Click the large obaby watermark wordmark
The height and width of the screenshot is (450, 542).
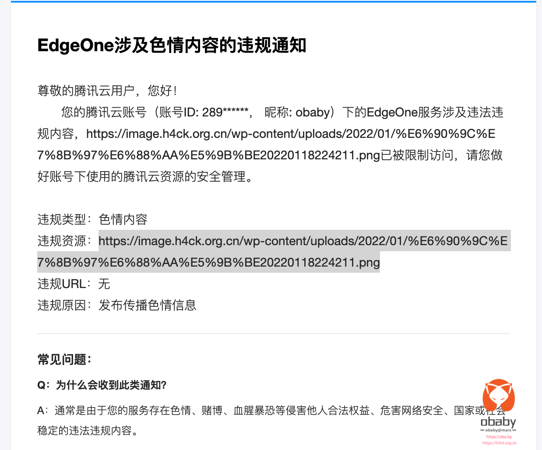point(498,422)
